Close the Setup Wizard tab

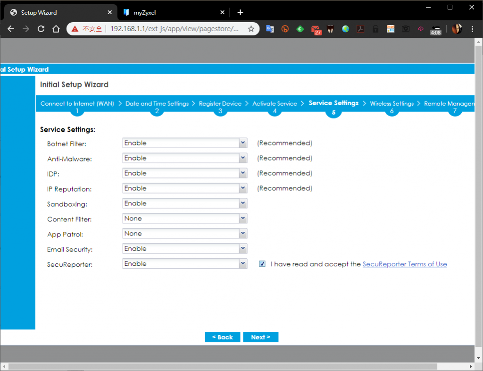click(109, 13)
